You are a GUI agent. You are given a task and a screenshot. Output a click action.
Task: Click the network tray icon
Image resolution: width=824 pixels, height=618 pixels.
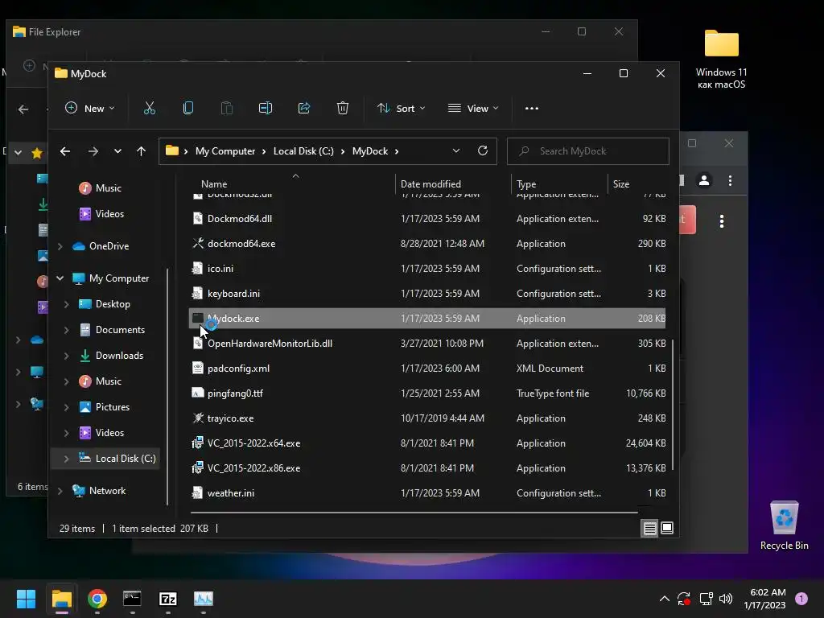(x=706, y=599)
